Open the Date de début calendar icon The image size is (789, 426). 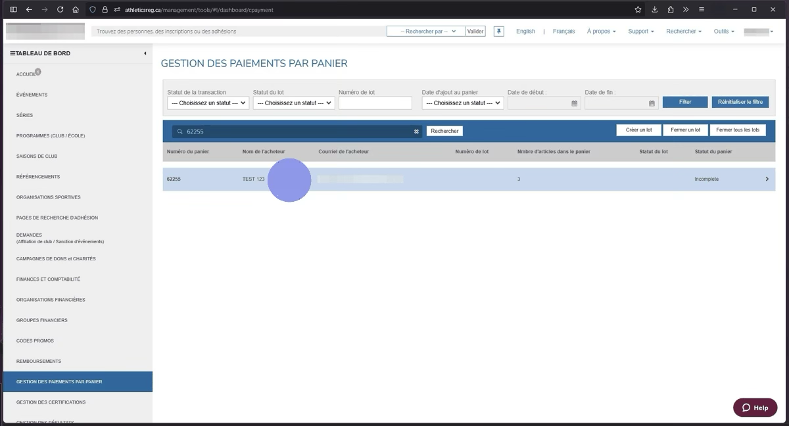(x=574, y=103)
